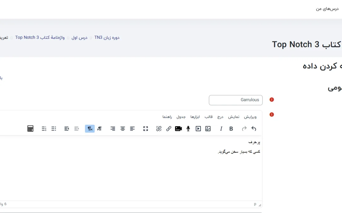Open the جدول (Table) menu
The width and height of the screenshot is (342, 213).
[181, 117]
